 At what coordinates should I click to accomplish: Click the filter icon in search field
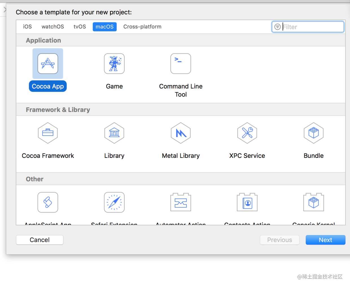277,27
